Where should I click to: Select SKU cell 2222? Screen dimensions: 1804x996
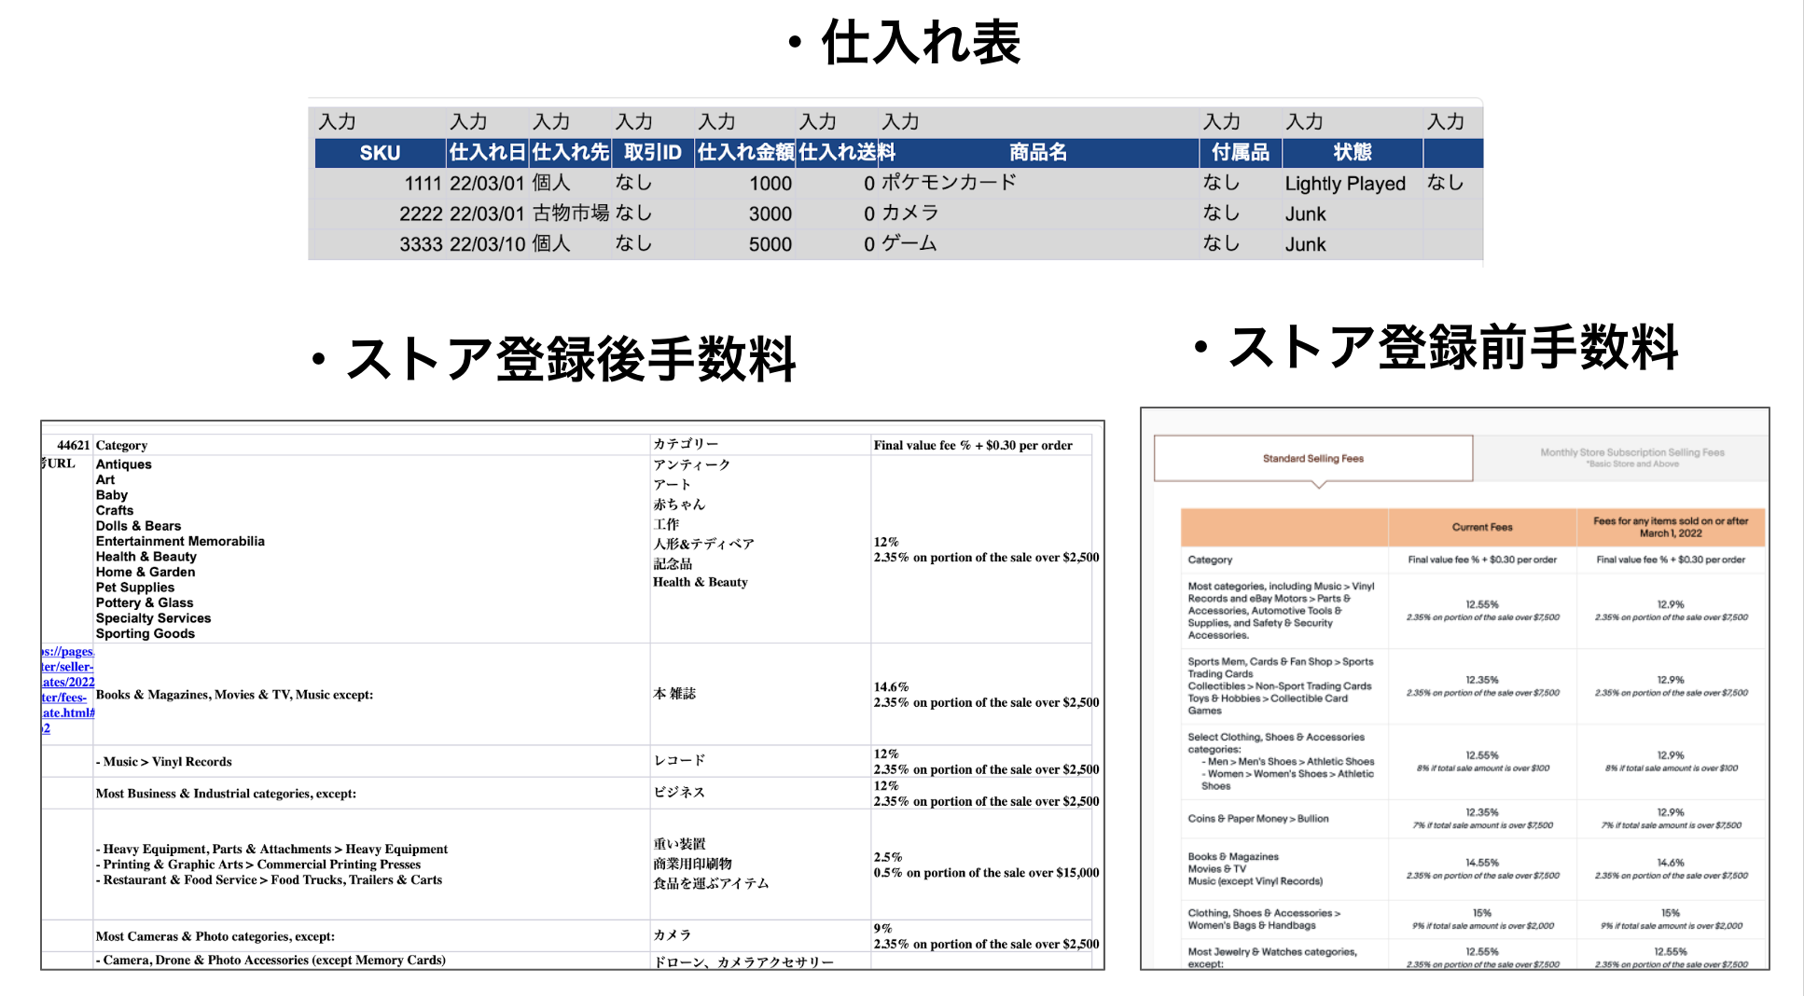tap(380, 214)
